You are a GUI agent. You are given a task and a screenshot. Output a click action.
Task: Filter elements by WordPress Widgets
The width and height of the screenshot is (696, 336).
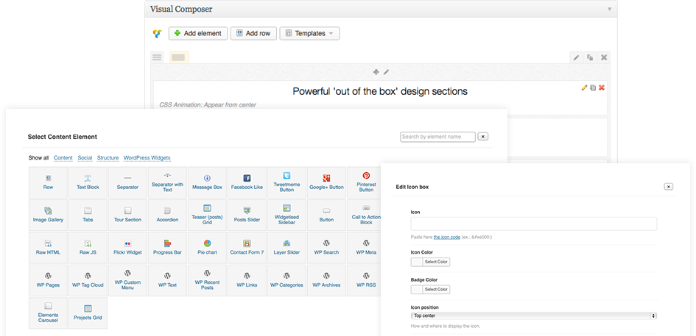[147, 158]
